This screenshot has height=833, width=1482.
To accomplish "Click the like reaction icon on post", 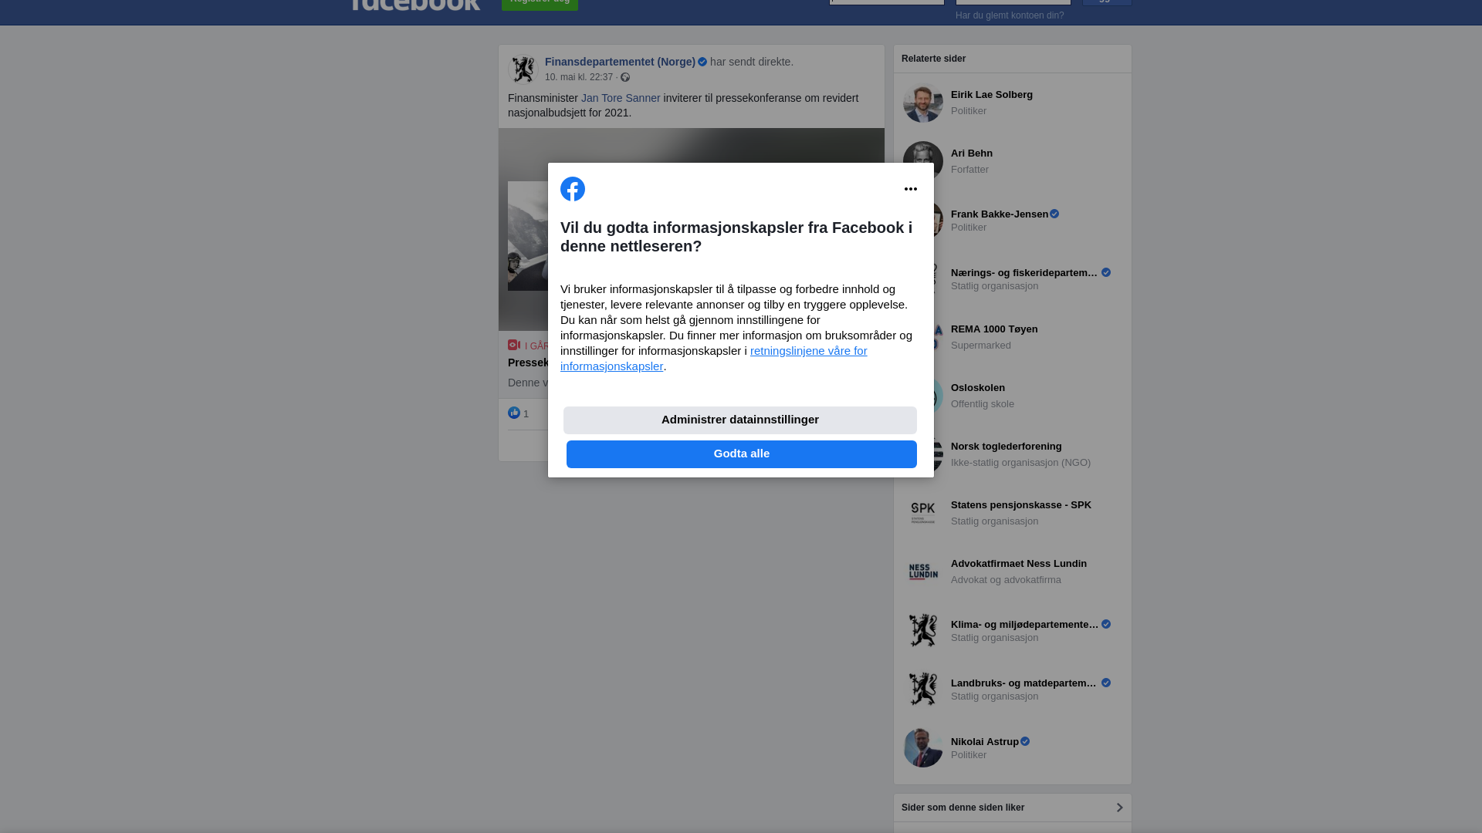I will click(514, 413).
